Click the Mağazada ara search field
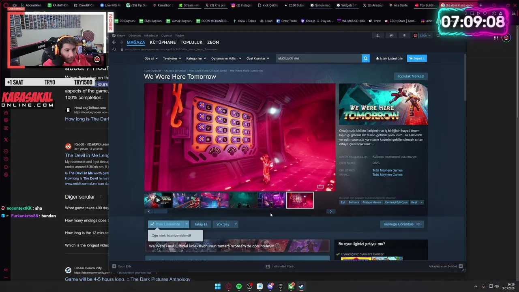Screen dimensions: 519x292 pos(319,58)
